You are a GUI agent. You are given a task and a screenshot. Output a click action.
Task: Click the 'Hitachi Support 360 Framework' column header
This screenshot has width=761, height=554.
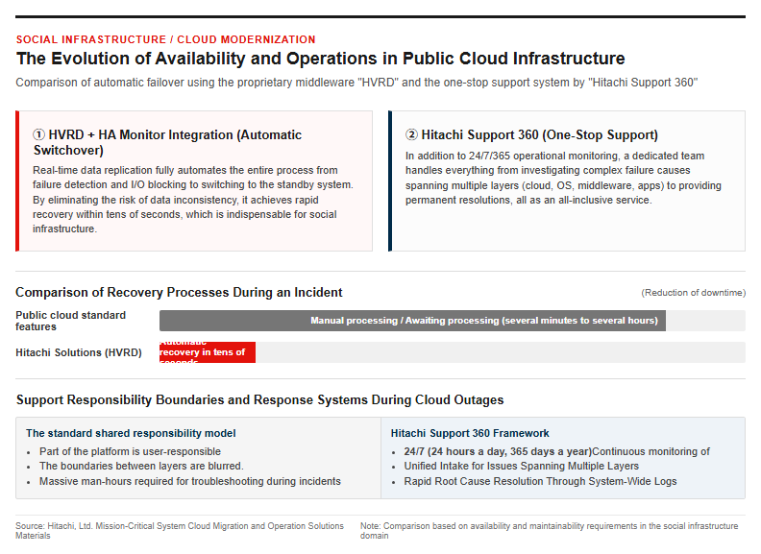[x=470, y=433]
